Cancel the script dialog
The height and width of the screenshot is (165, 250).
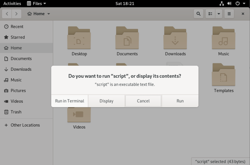click(x=143, y=101)
